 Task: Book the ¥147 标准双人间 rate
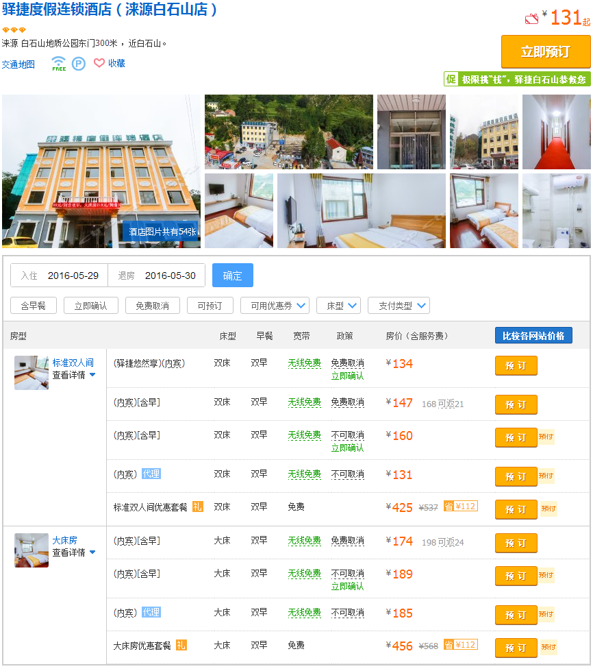click(x=516, y=404)
